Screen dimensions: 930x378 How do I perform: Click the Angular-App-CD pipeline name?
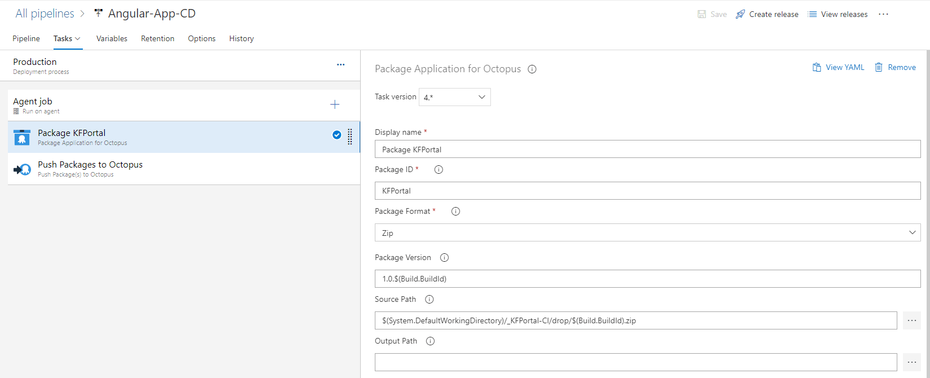[152, 14]
